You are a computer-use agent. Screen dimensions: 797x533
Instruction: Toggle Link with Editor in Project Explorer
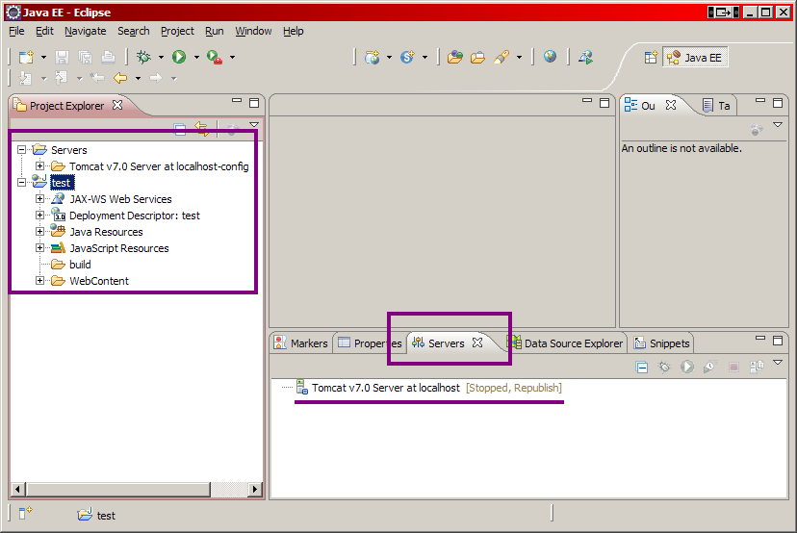[201, 128]
